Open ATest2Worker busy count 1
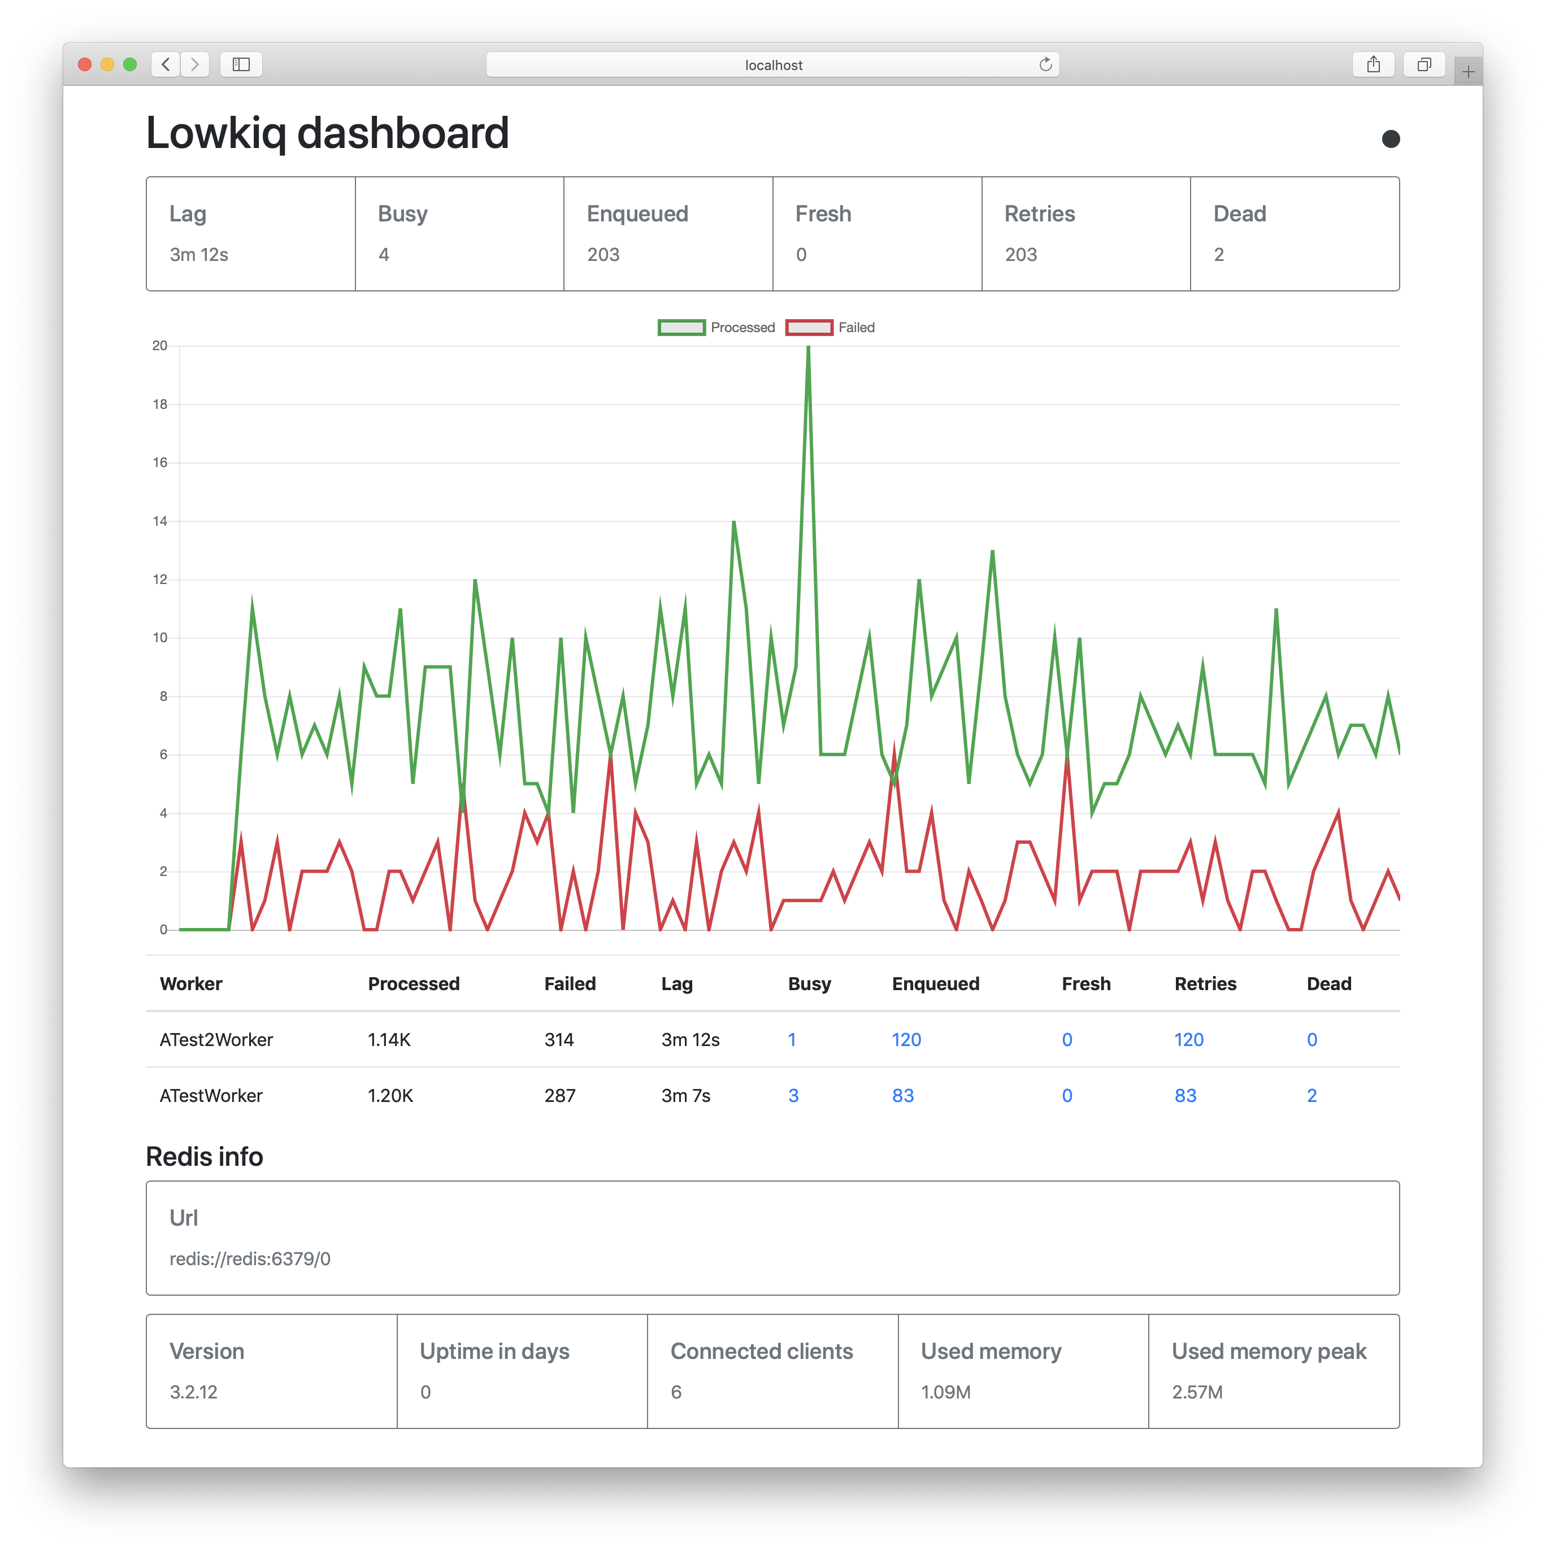Screen dimensions: 1546x1551 tap(792, 1040)
